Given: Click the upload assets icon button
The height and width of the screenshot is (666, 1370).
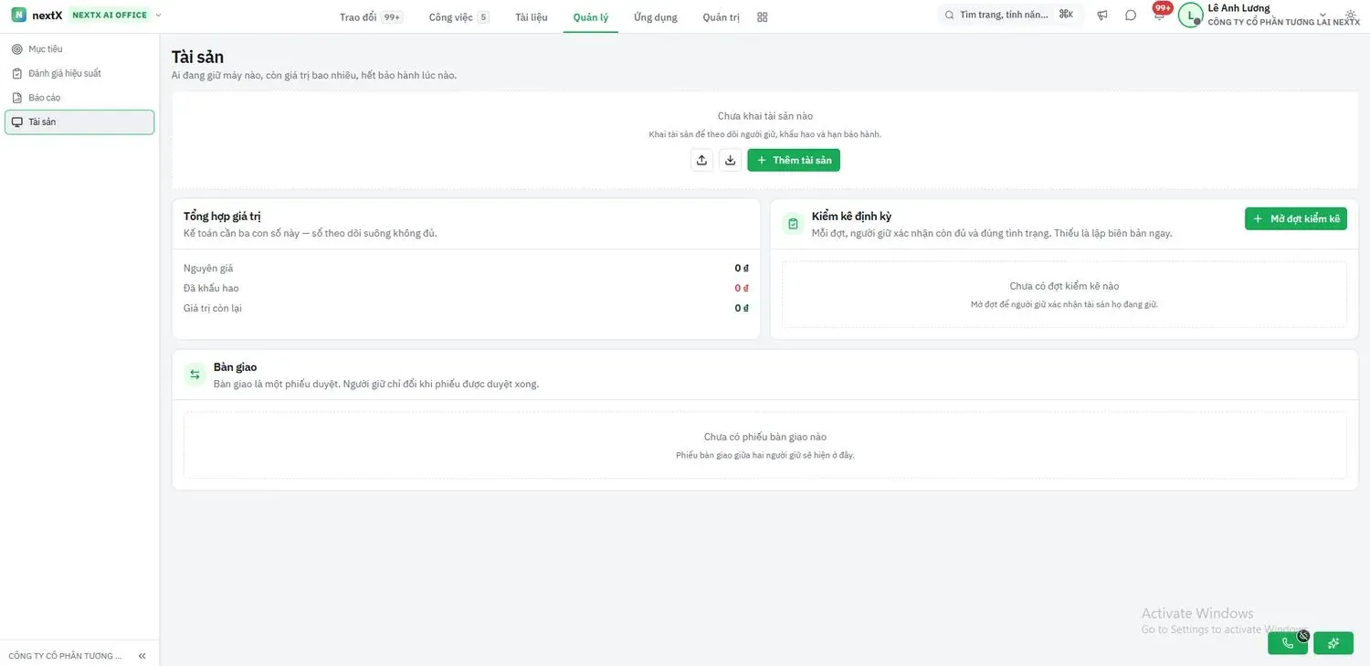Looking at the screenshot, I should click(701, 160).
